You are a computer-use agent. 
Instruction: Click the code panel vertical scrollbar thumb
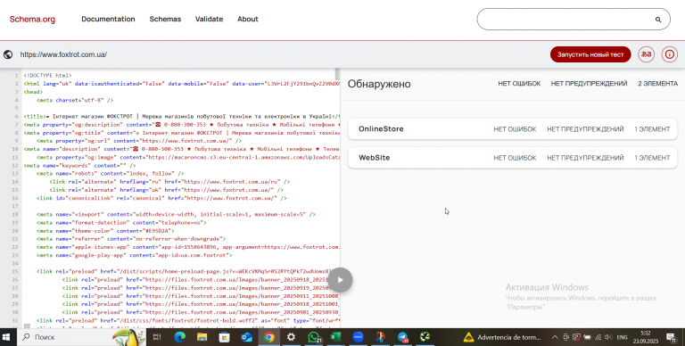click(337, 74)
